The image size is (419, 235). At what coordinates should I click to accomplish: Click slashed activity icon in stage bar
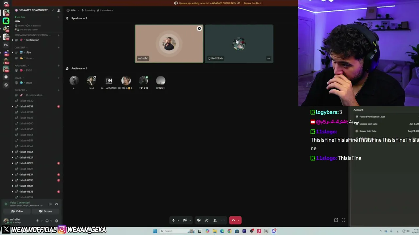pyautogui.click(x=207, y=220)
